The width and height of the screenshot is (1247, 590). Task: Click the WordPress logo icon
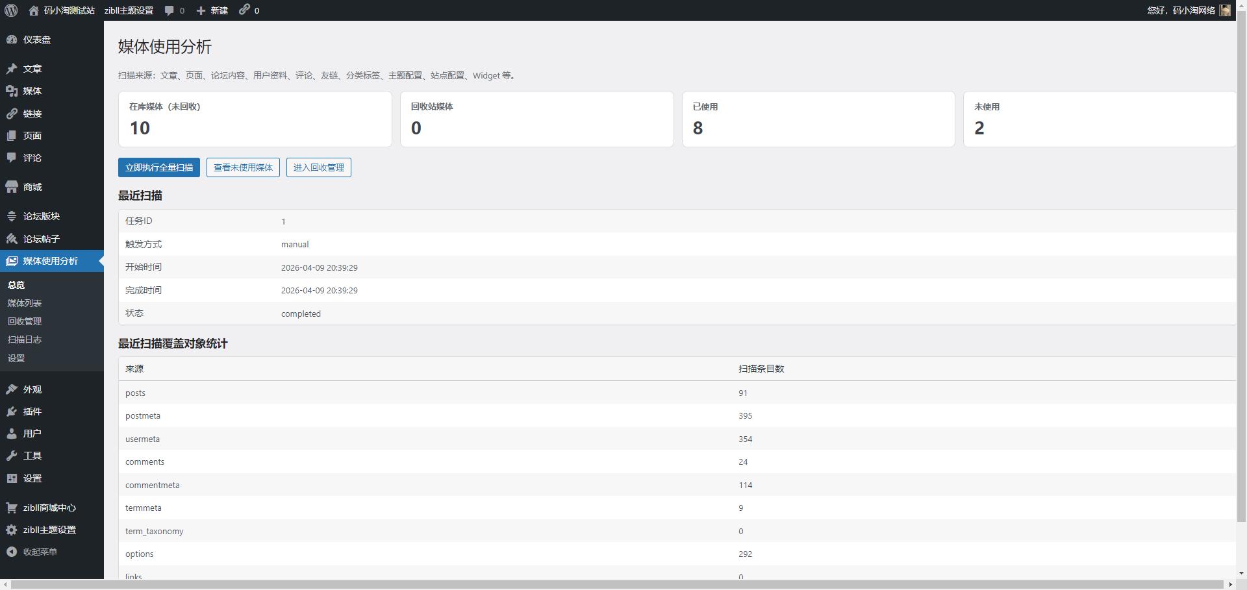pos(11,10)
